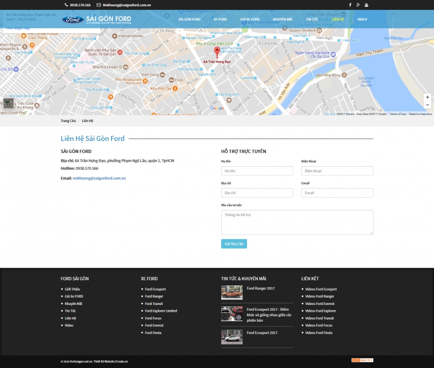Screen dimensions: 434x368
Task: Click Trang Chủ breadcrumb link
Action: 68,121
